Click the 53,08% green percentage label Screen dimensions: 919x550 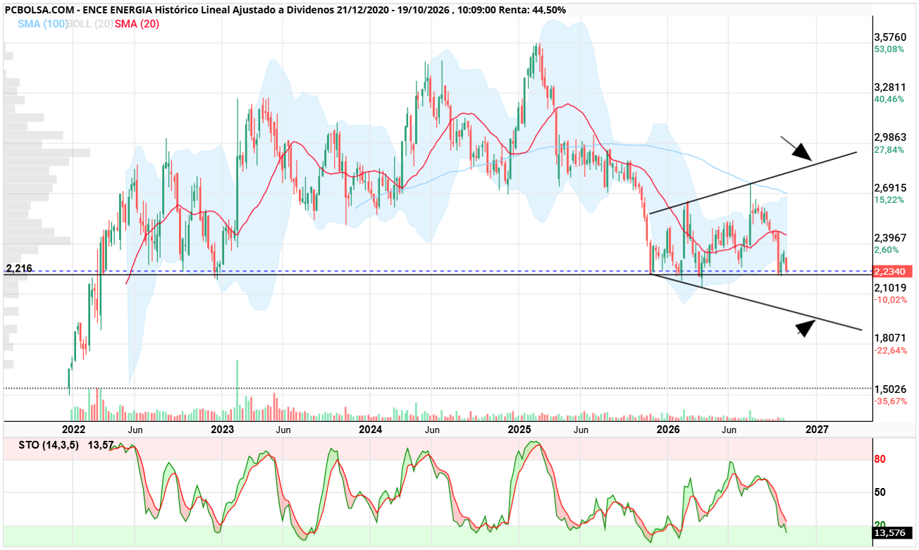pos(889,49)
